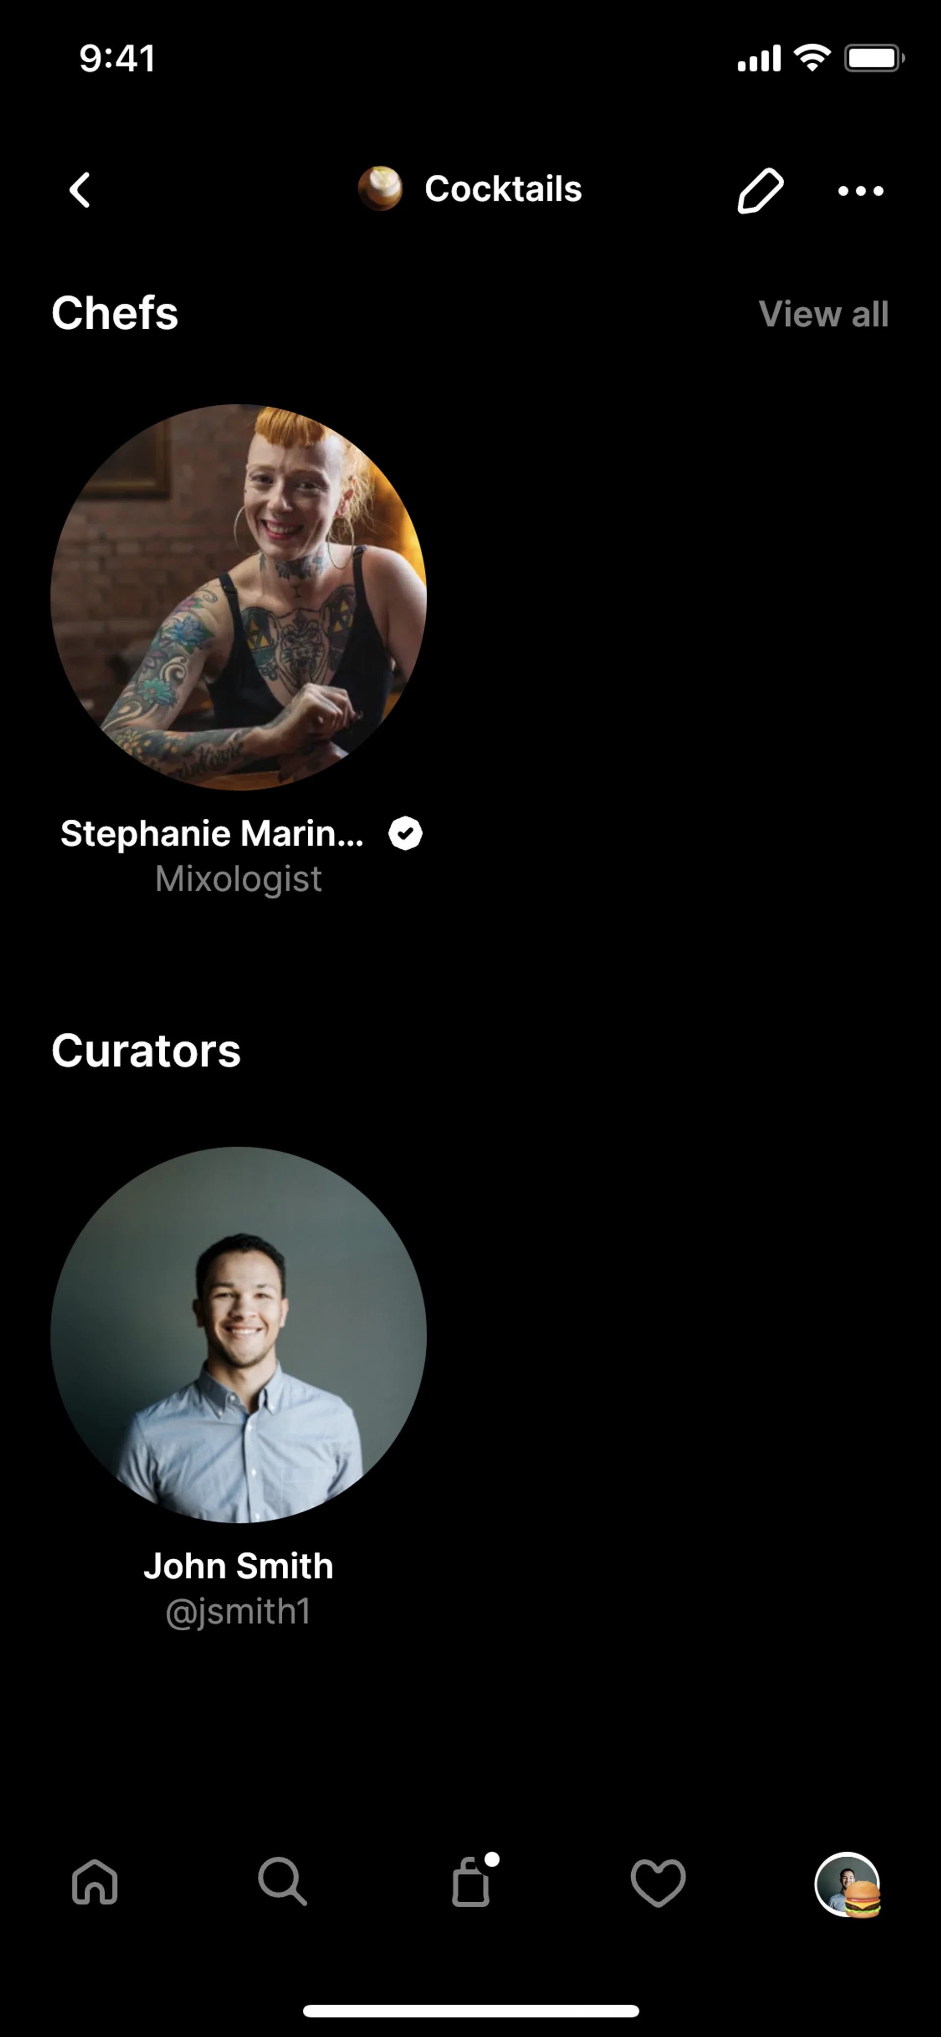This screenshot has width=941, height=2037.
Task: Go back using the left chevron
Action: pos(80,190)
